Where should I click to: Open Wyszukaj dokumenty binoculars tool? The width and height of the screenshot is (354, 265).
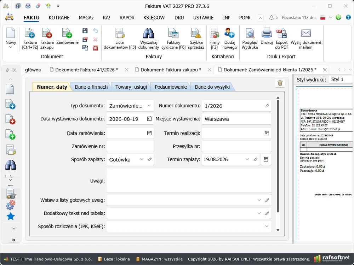(148, 38)
